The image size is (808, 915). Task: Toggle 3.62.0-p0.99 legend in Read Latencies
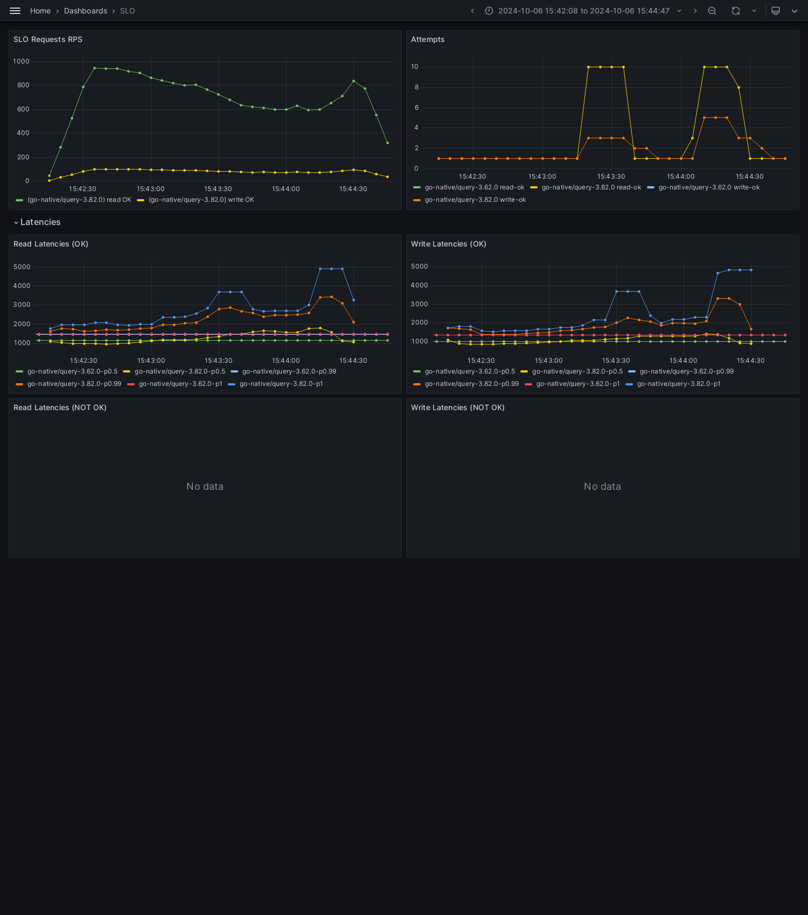coord(289,371)
